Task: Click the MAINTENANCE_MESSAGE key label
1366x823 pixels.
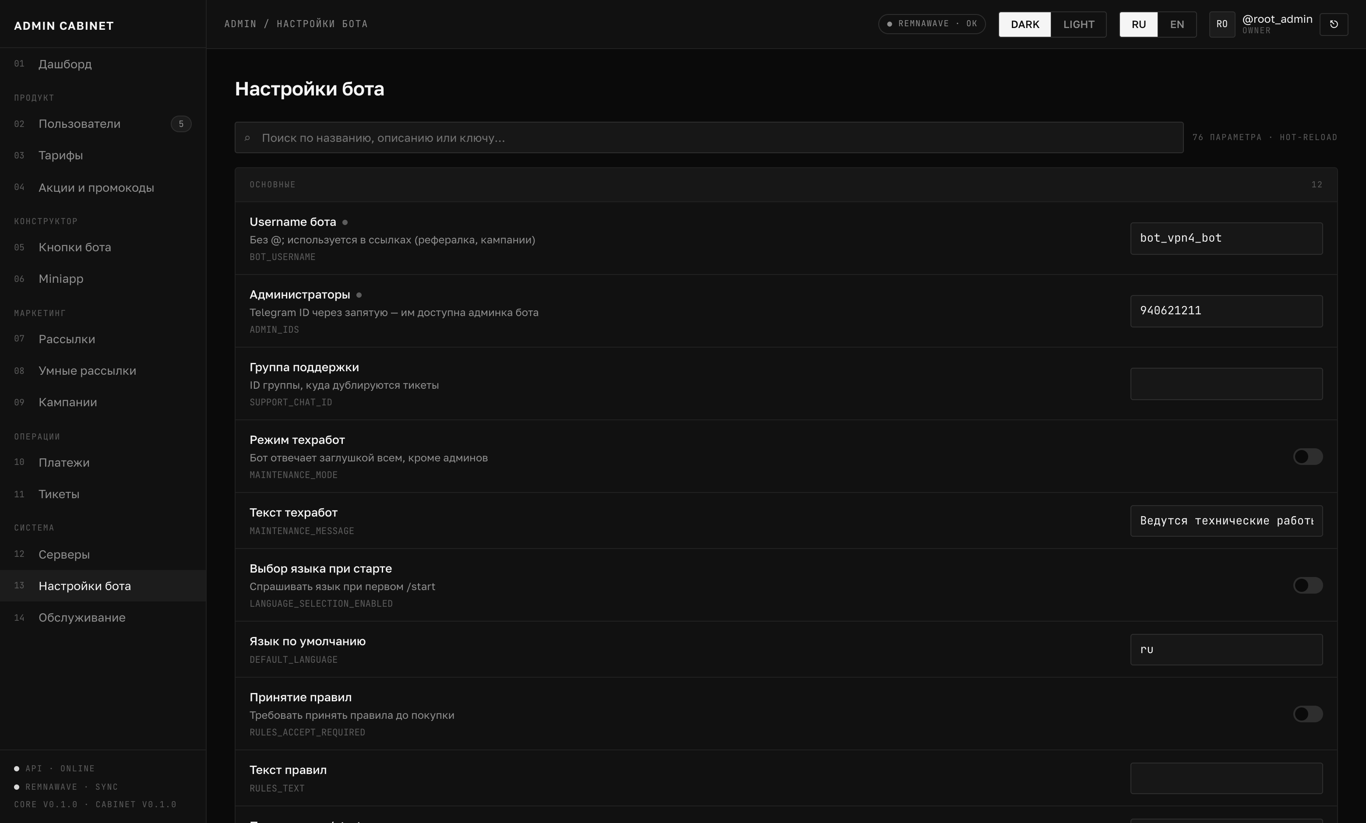Action: point(302,531)
